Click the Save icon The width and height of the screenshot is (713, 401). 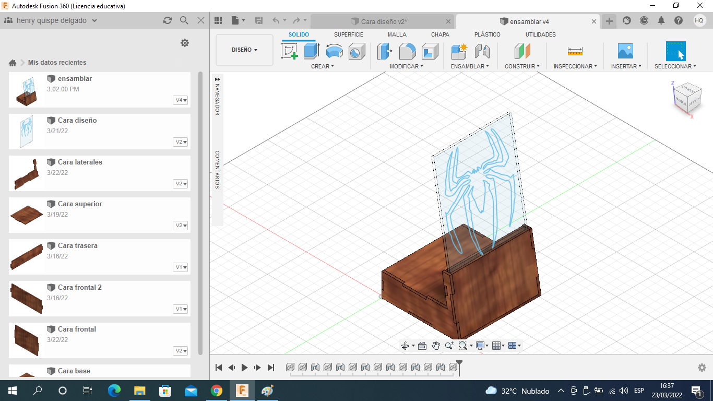259,20
